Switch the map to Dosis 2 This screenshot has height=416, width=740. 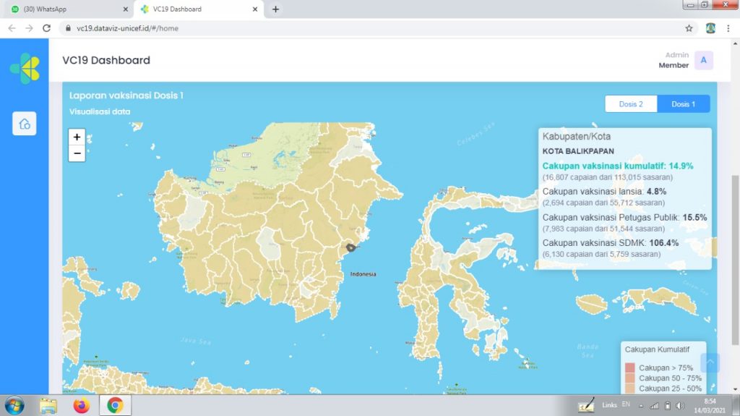point(631,104)
